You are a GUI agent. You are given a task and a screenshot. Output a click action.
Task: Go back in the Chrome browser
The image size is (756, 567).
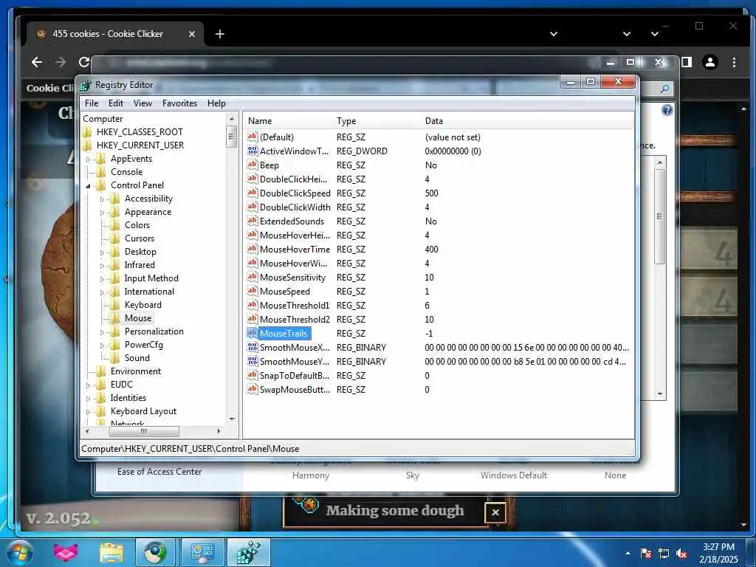click(37, 62)
